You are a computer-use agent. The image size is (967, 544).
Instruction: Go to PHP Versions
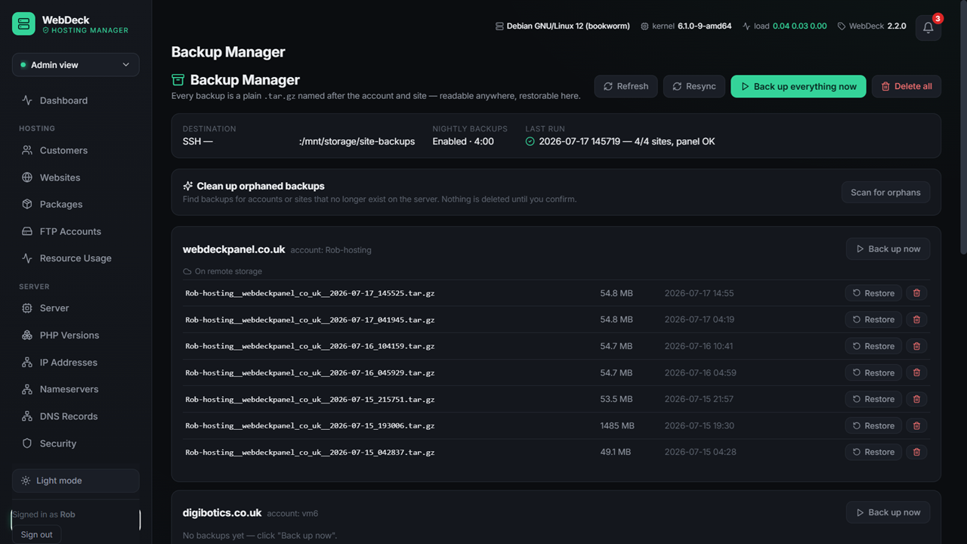[76, 335]
